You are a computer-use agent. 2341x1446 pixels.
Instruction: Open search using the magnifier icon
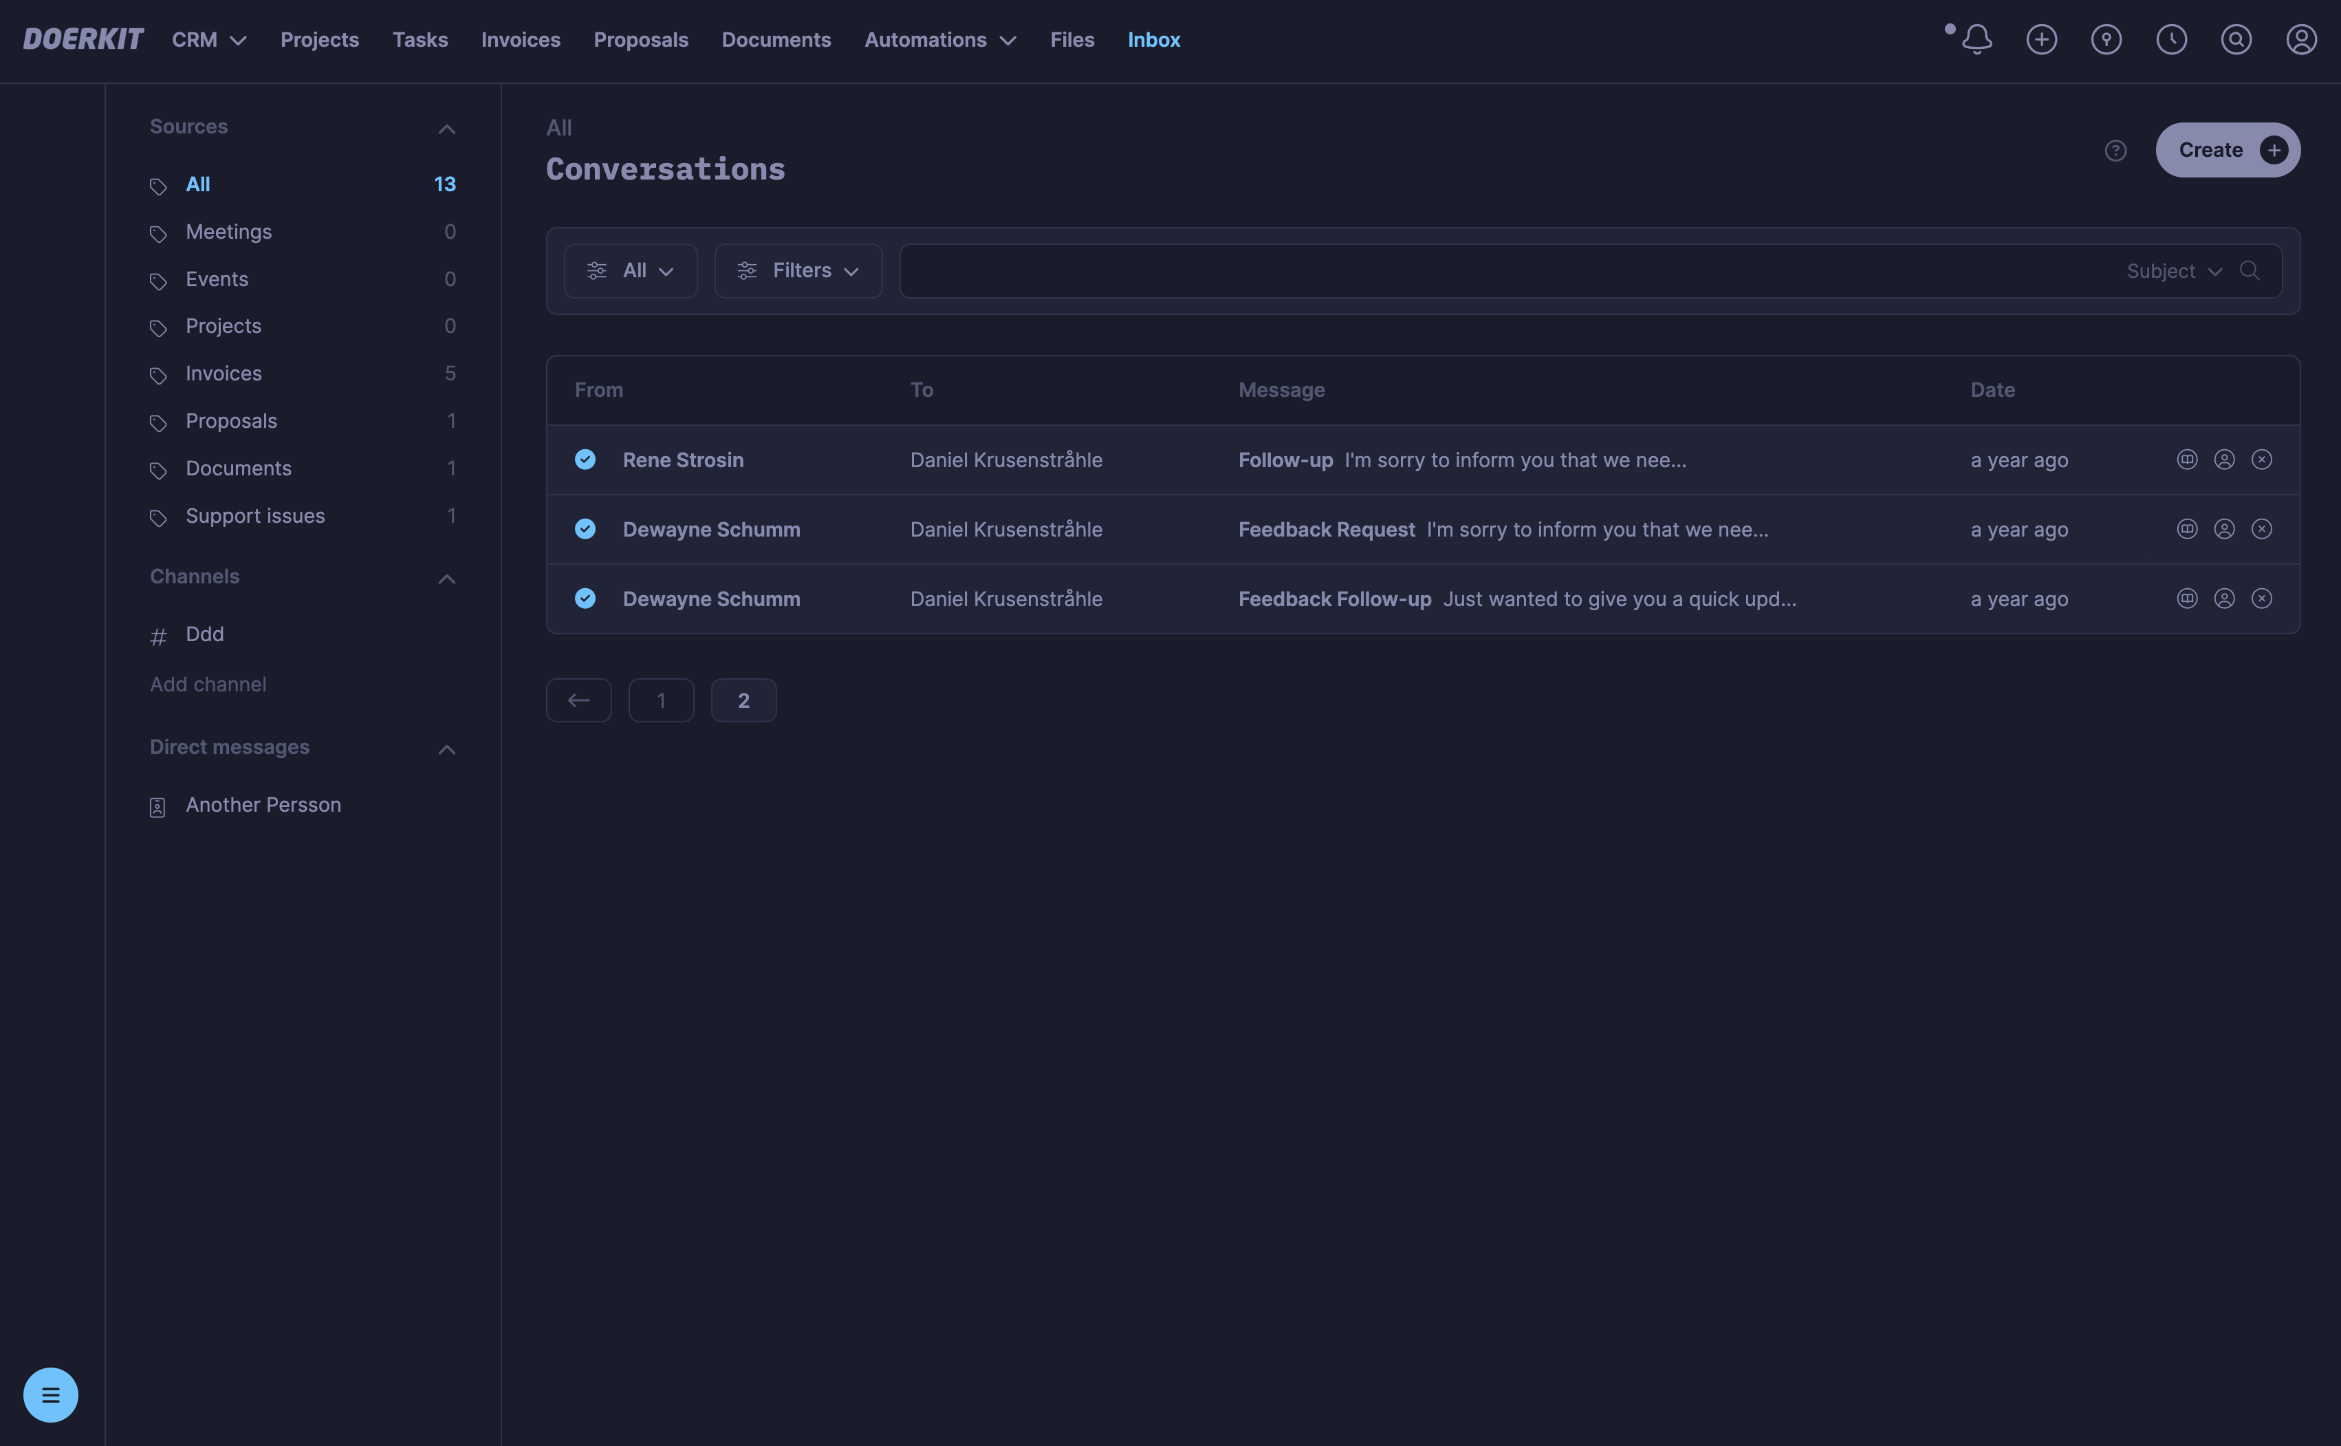pos(2236,39)
